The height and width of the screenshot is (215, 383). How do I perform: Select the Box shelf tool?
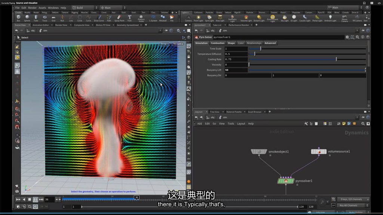18,18
